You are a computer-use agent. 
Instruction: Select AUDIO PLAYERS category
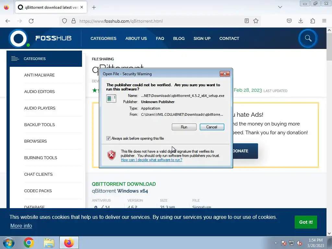tap(40, 108)
